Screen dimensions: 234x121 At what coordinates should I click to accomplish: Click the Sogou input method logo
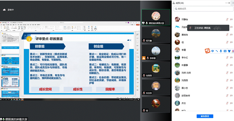[x=207, y=51]
